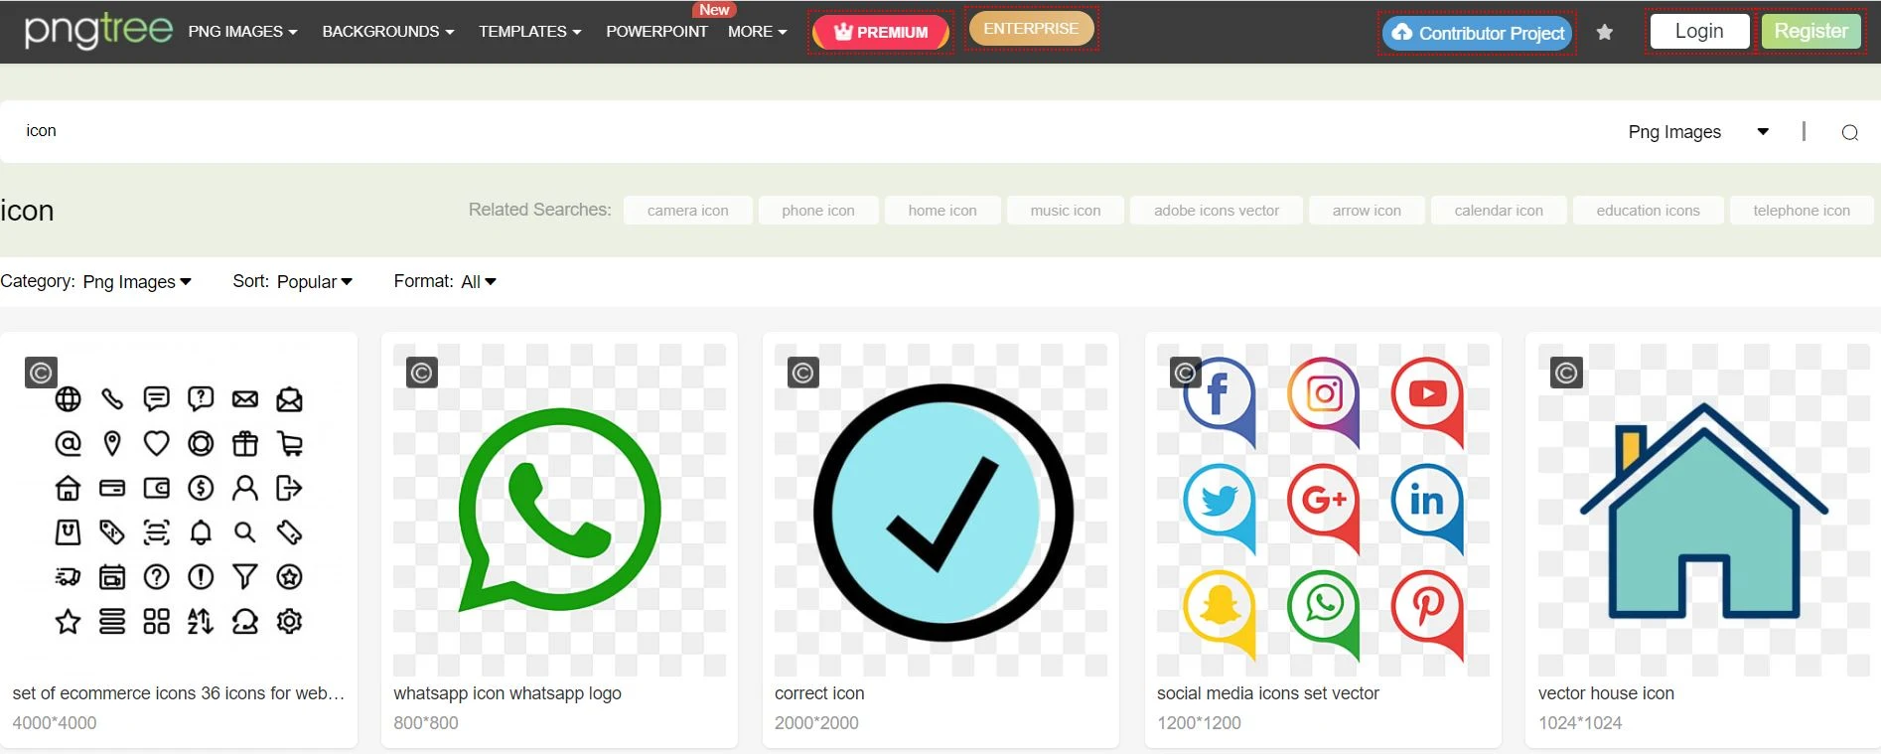Open the Contributor Project button

[x=1477, y=33]
